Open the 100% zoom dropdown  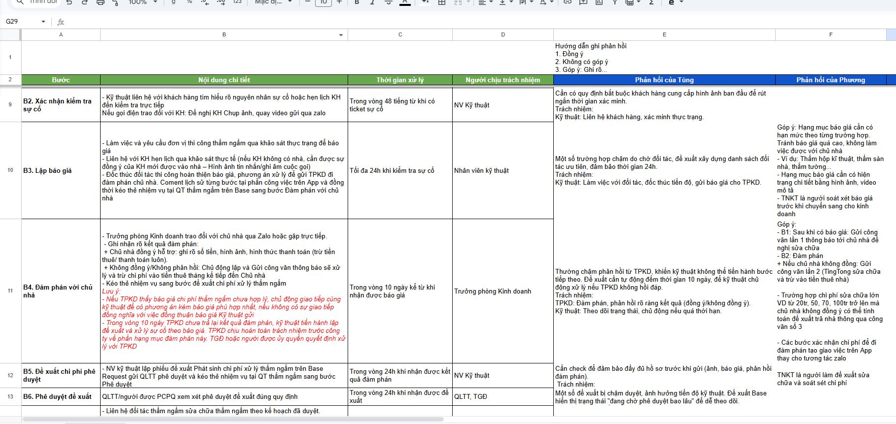(143, 2)
